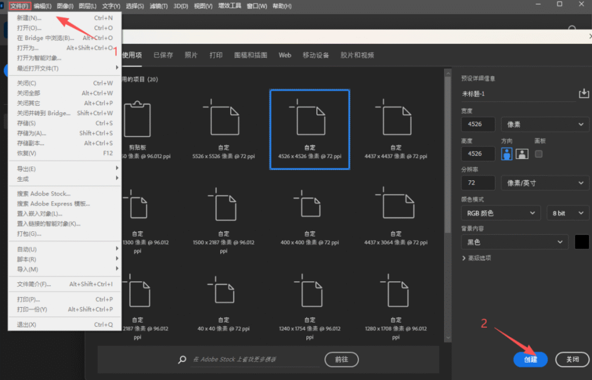Open the resolution unit 像素/英寸 dropdown
Screen dimensions: 592x380
point(545,183)
